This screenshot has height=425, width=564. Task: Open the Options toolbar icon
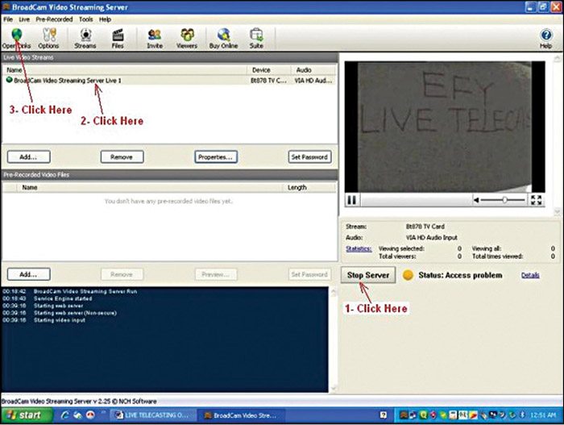48,37
